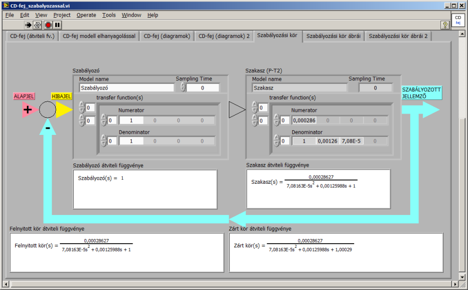Open the Tools menu
Viewport: 468px width, 290px height.
109,15
